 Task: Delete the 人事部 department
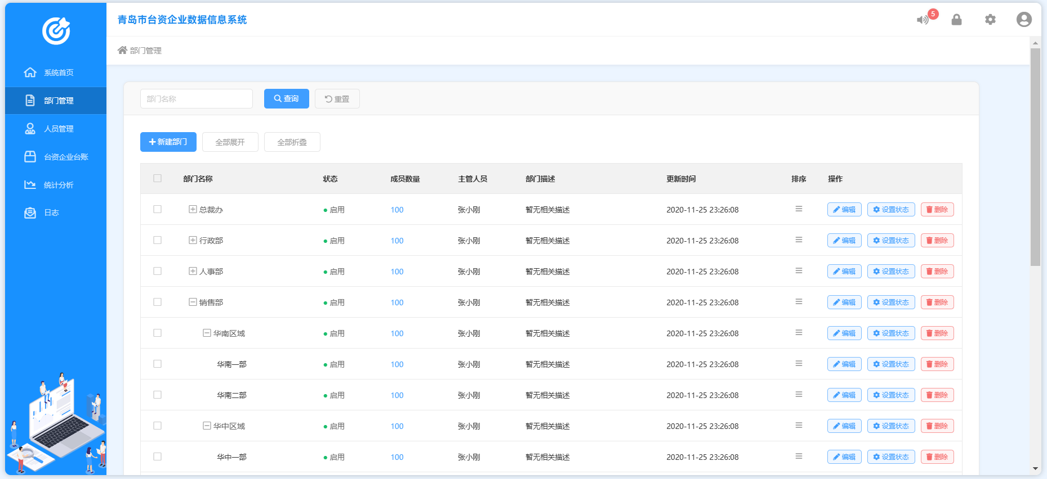click(937, 271)
